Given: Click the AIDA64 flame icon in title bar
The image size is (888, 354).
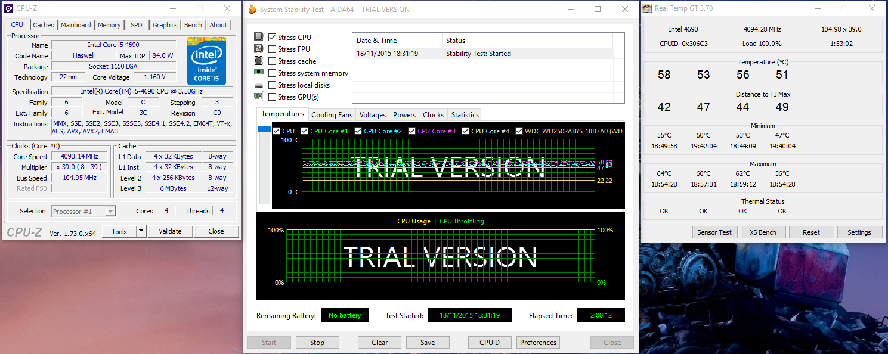Looking at the screenshot, I should coord(253,9).
